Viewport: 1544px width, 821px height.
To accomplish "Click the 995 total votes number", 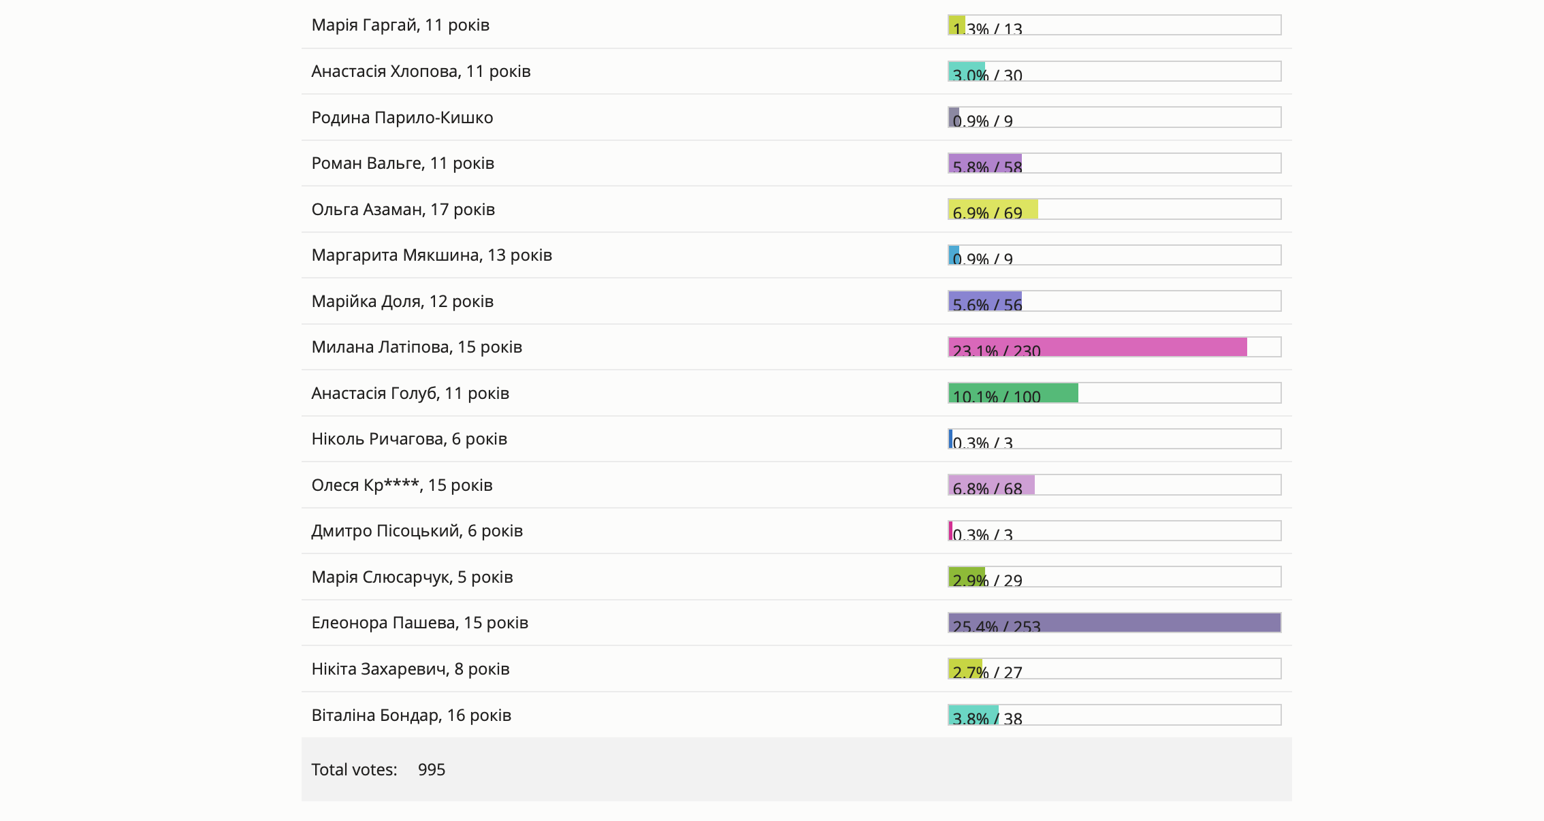I will tap(432, 770).
